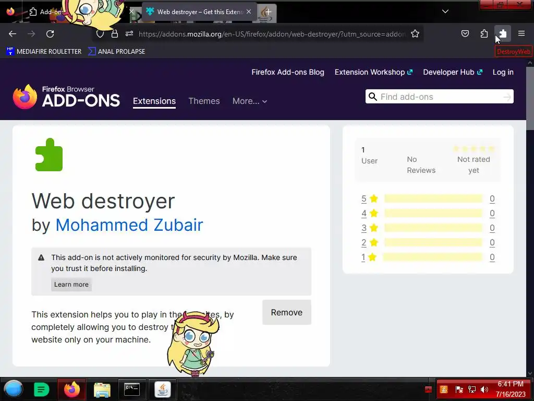Open the command prompt taskbar icon
Image resolution: width=534 pixels, height=401 pixels.
click(x=132, y=390)
